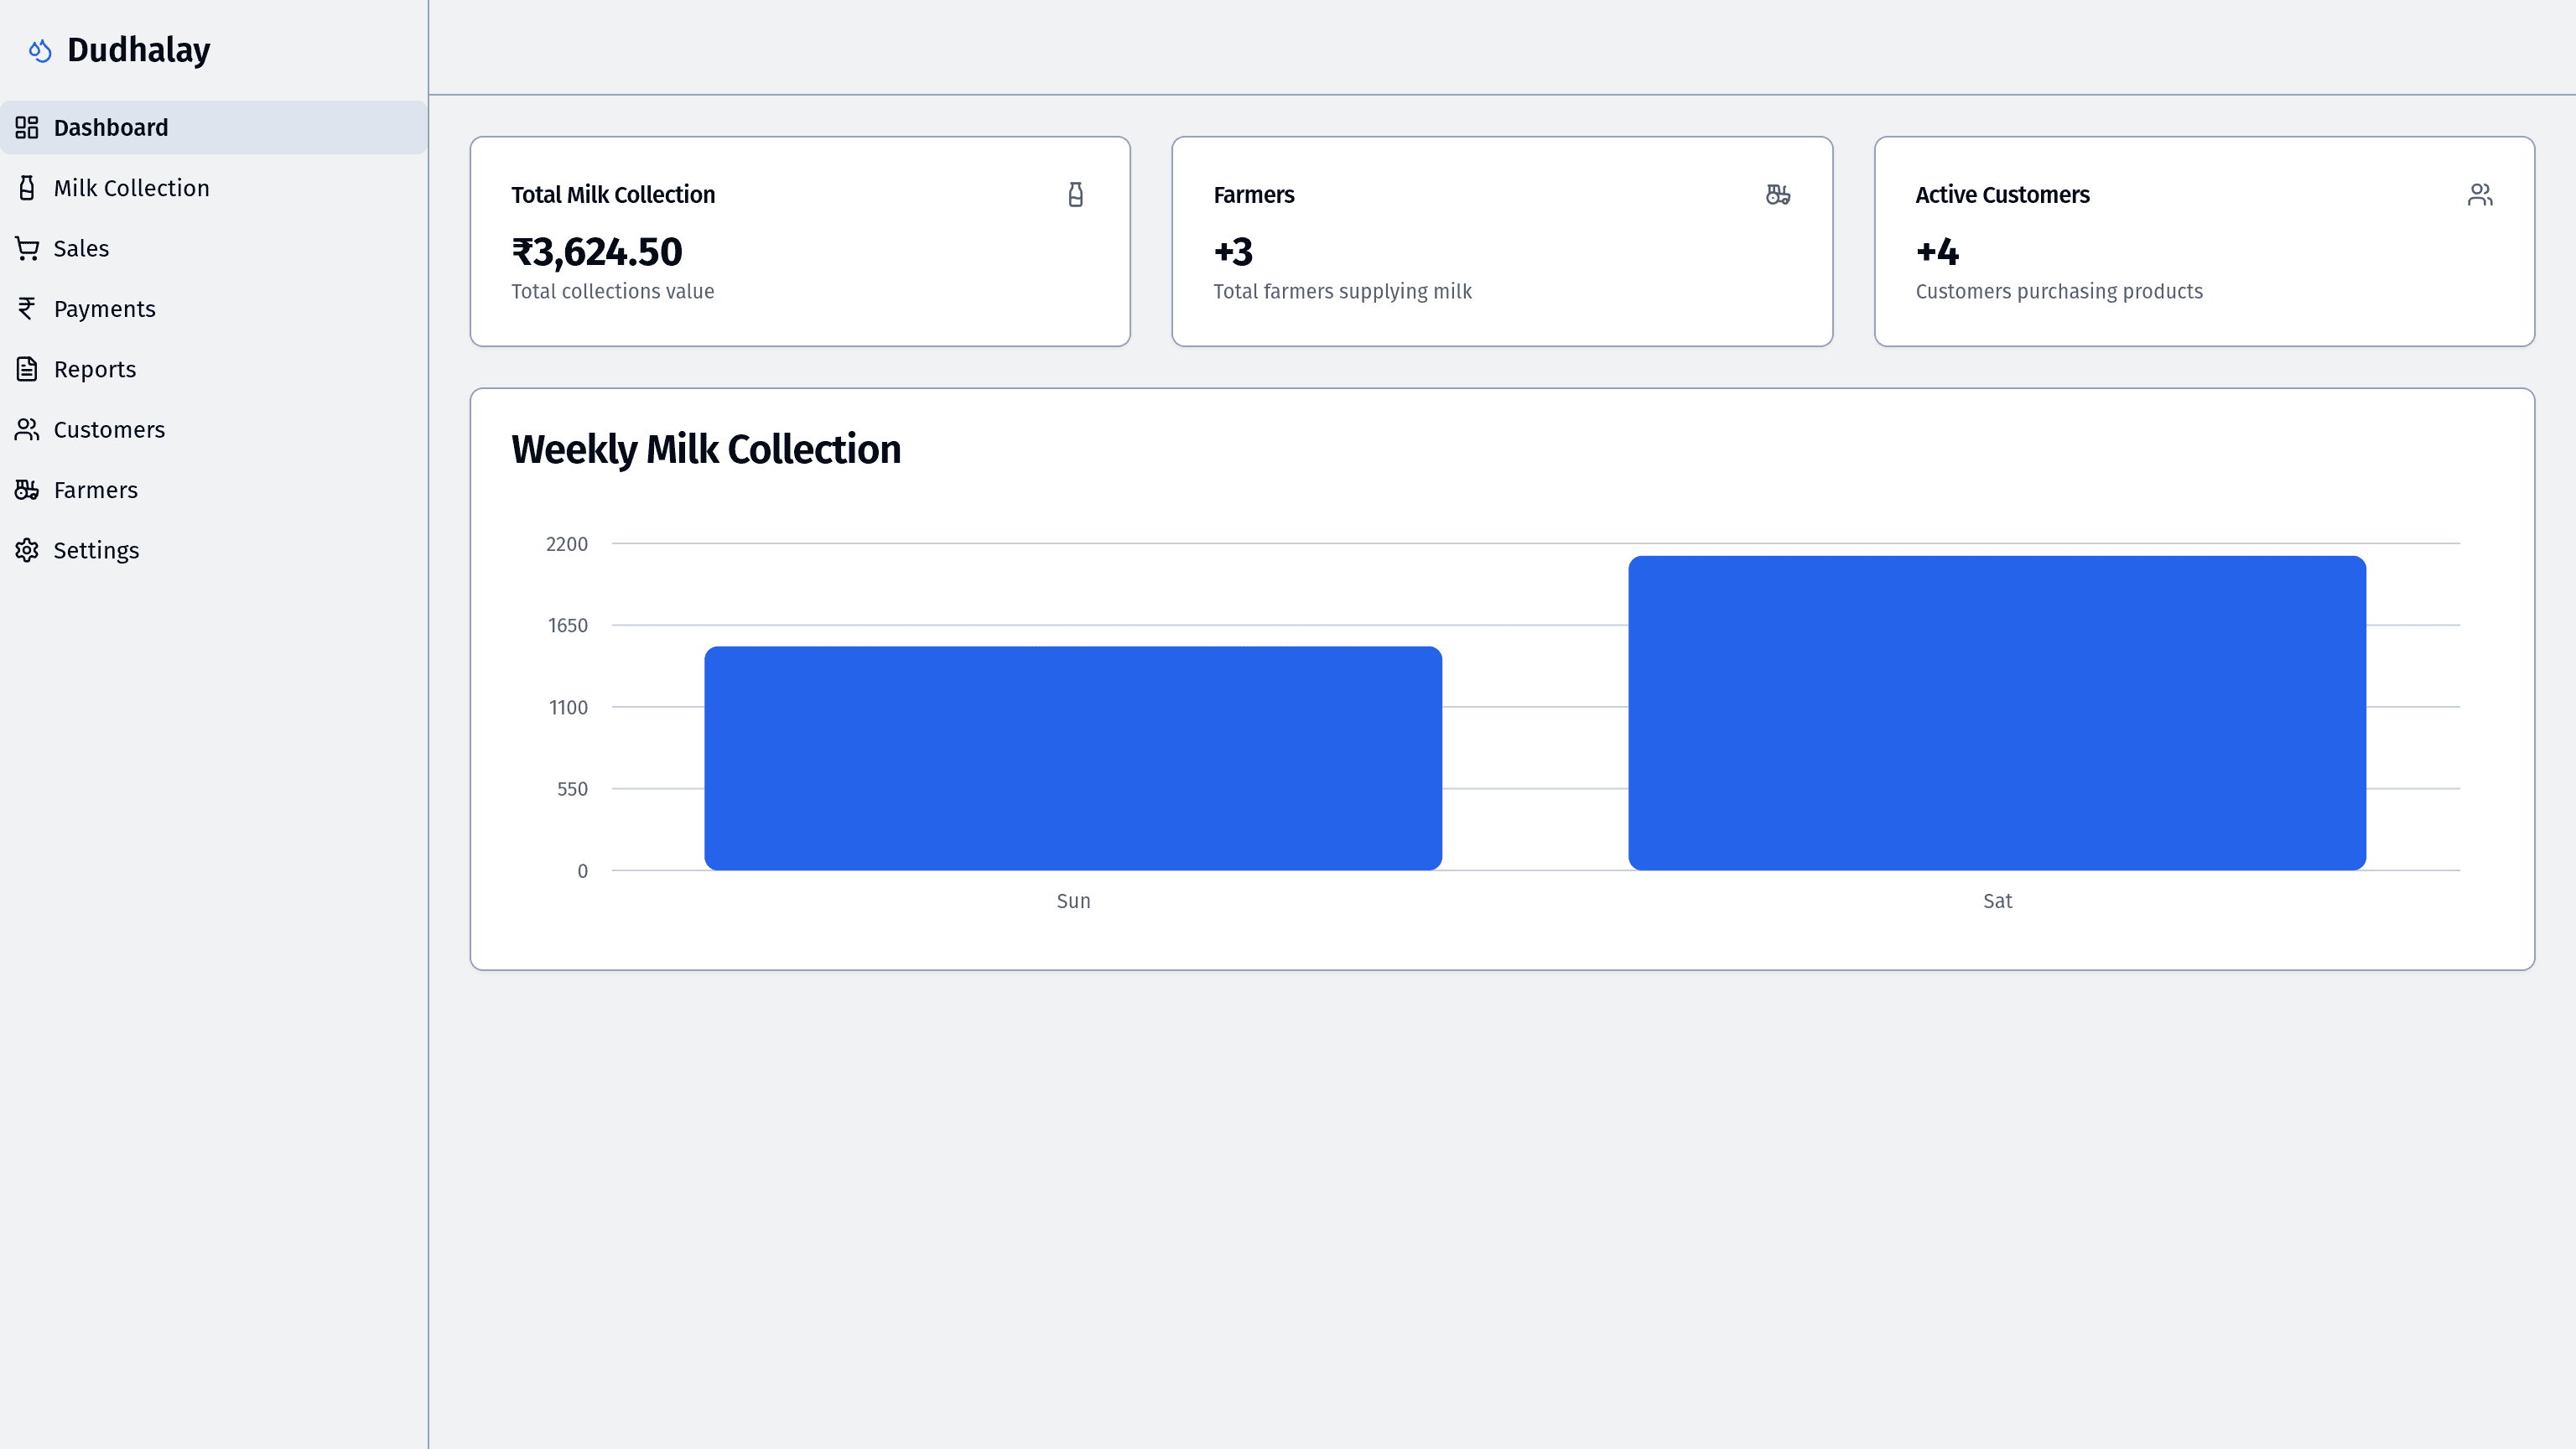Click the people icon beside Customers in sidebar
Image resolution: width=2576 pixels, height=1449 pixels.
click(27, 429)
